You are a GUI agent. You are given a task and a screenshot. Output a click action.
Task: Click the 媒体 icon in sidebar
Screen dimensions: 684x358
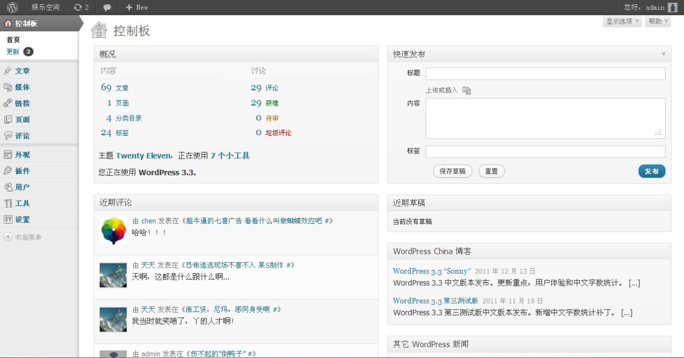tap(8, 87)
